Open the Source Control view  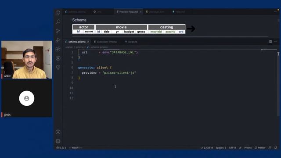[x=58, y=31]
